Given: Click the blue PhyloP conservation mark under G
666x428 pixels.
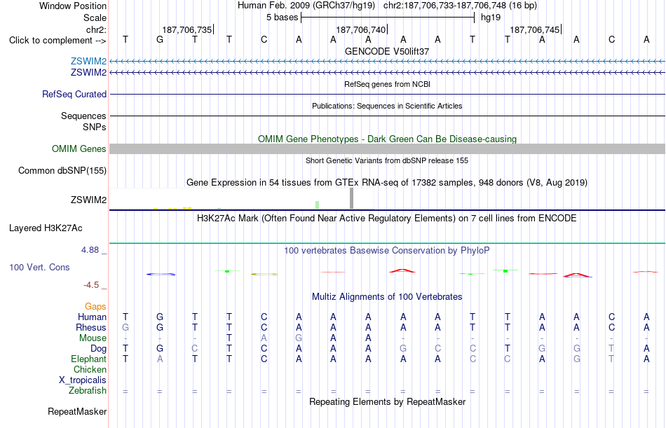Looking at the screenshot, I should [x=161, y=275].
